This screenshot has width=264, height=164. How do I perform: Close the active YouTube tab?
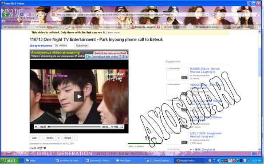[158, 27]
